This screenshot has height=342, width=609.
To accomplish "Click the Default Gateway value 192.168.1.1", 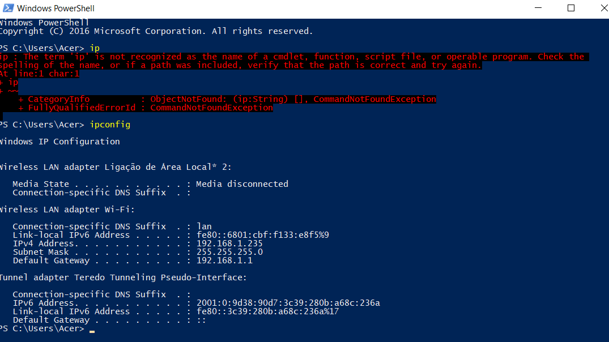I will coord(224,260).
